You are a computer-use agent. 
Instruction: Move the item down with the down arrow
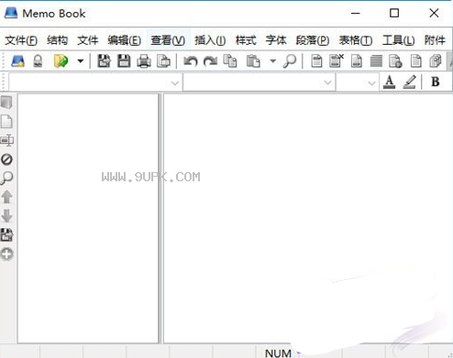pos(6,216)
